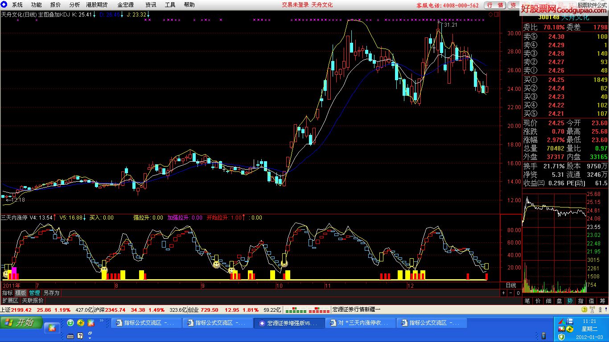Zoom out chart with minus button
The image size is (609, 342).
(510, 293)
